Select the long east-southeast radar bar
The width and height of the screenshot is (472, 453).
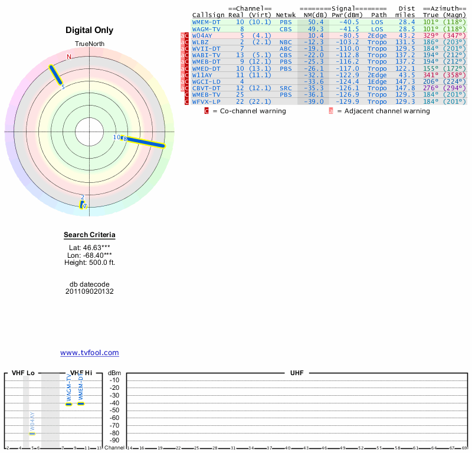pyautogui.click(x=145, y=142)
